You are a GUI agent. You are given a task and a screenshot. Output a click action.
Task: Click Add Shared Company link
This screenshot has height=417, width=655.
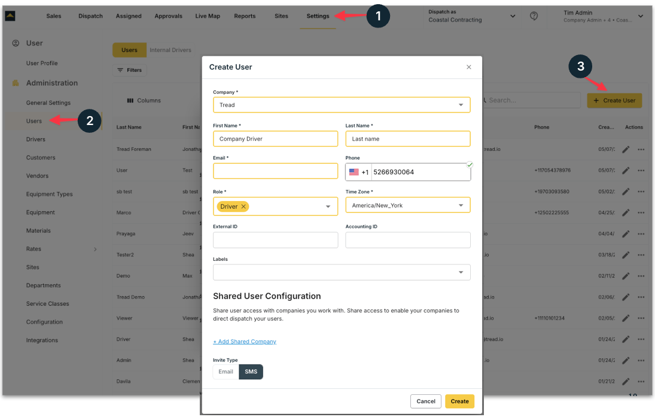pos(245,342)
